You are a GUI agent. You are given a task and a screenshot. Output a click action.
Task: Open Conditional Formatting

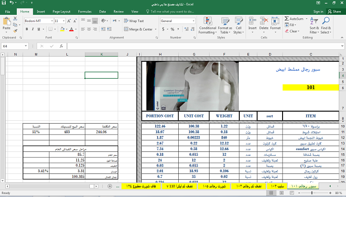pyautogui.click(x=208, y=25)
